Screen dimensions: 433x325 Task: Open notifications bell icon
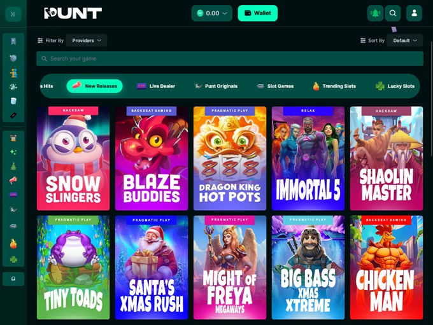tap(375, 13)
